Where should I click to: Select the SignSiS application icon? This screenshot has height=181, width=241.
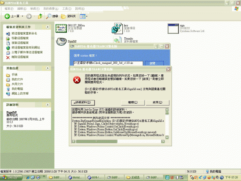pos(61,41)
